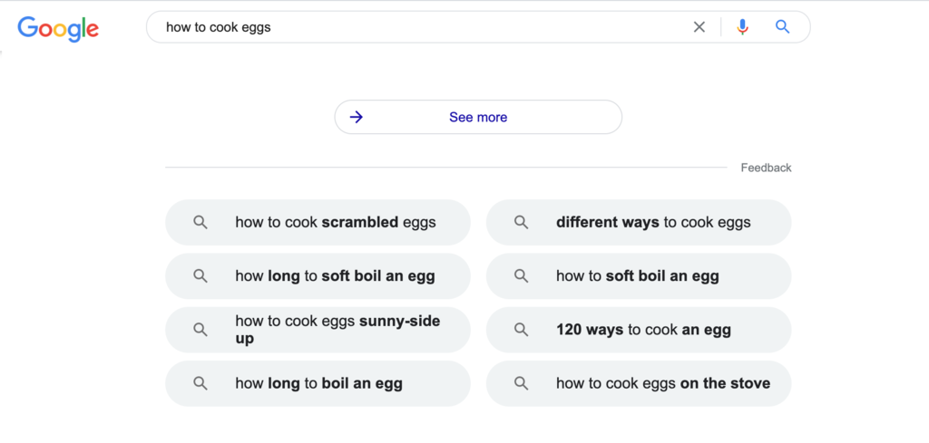The width and height of the screenshot is (929, 443).
Task: Click into the search input field
Action: [x=417, y=27]
